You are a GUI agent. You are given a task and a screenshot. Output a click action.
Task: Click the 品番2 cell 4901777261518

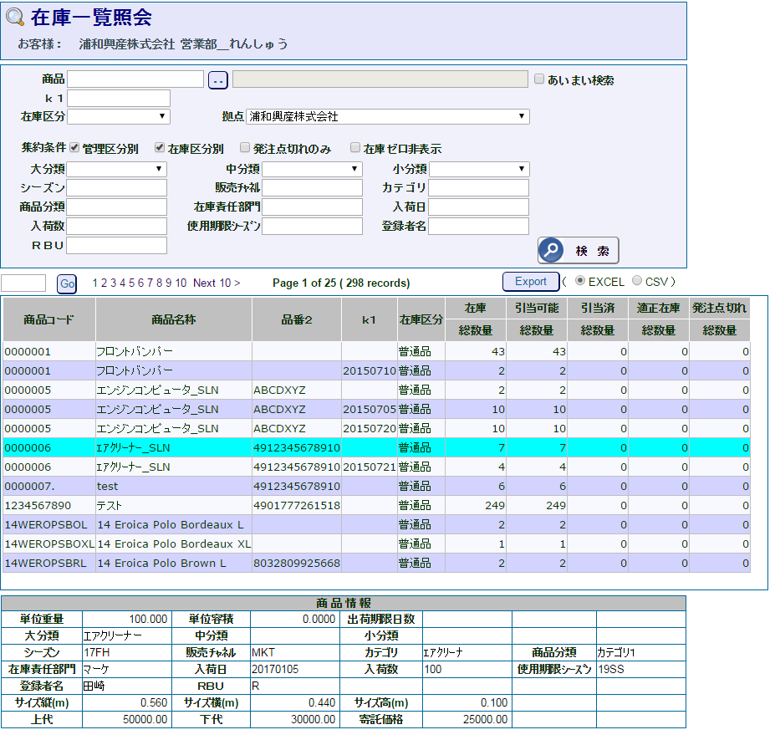(297, 506)
